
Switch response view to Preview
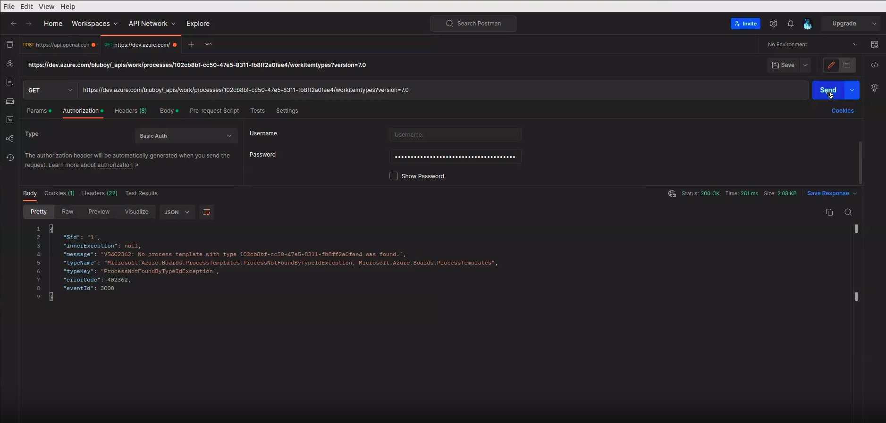pyautogui.click(x=99, y=212)
